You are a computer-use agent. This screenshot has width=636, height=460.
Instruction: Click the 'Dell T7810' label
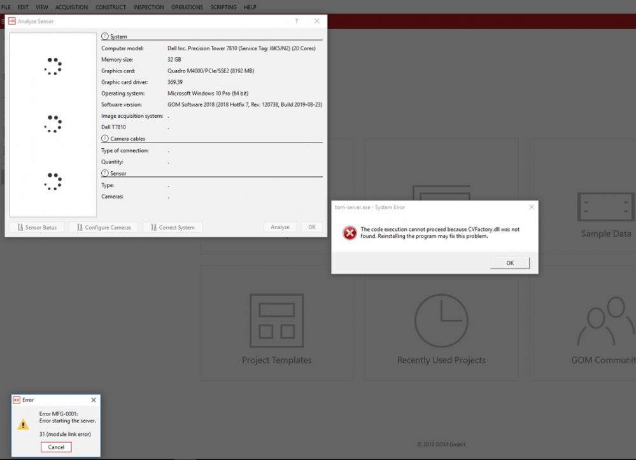coord(113,127)
